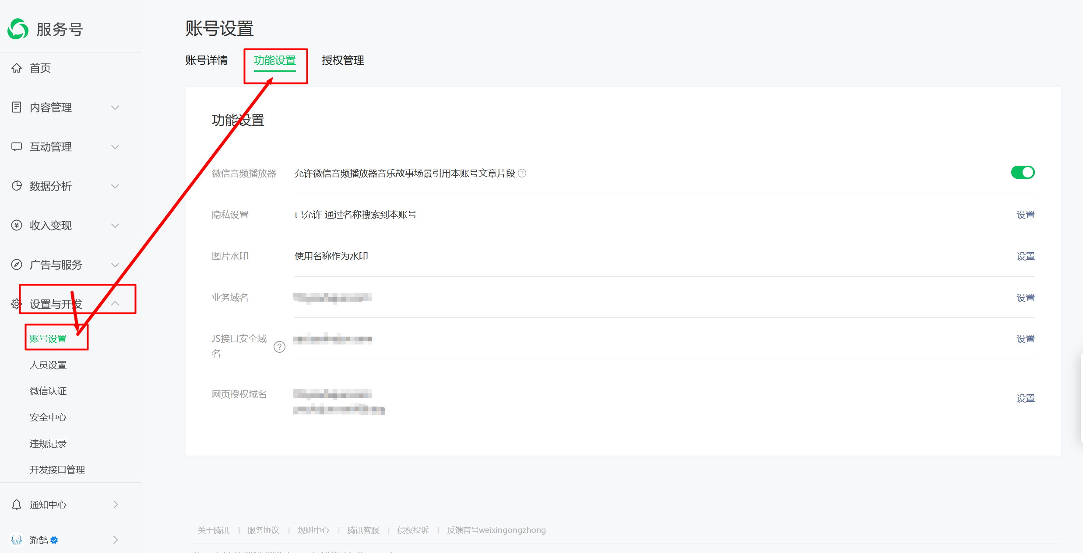Disable the 微信音频播放器 toggle switch

click(x=1023, y=172)
